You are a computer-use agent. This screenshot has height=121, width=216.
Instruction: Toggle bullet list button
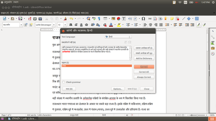(128, 25)
